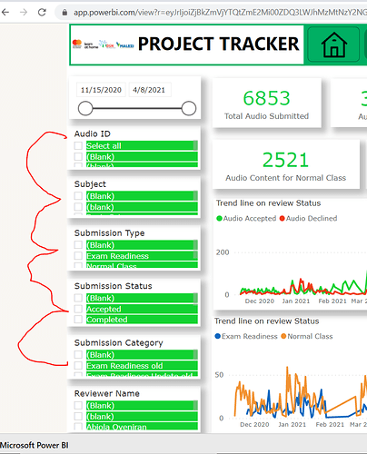
Task: Click the Audio Accepted green legend dot
Action: (219, 218)
